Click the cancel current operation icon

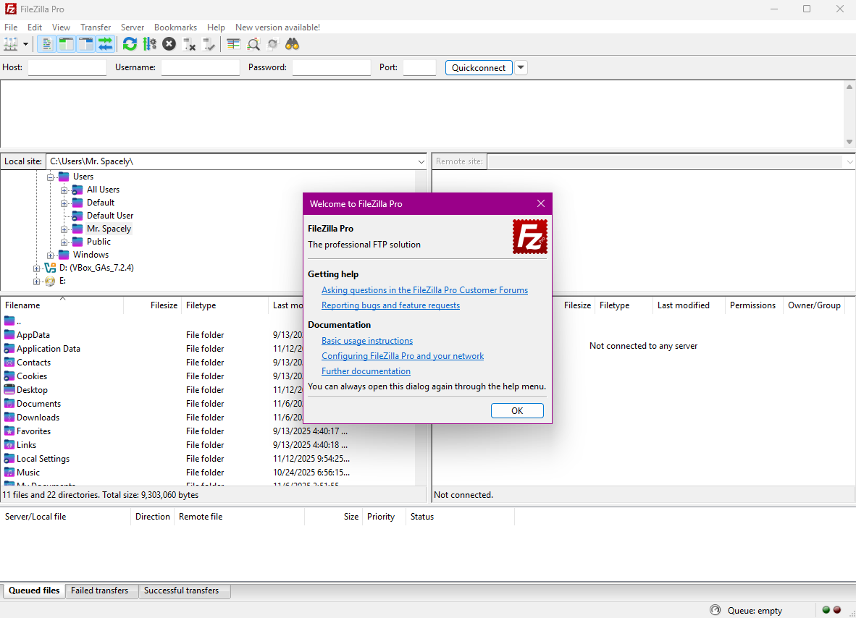[x=169, y=44]
